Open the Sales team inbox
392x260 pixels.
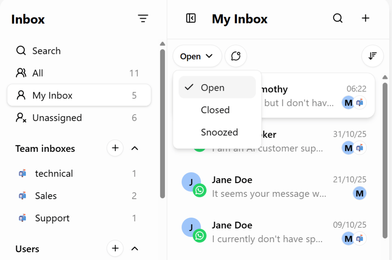pyautogui.click(x=79, y=196)
